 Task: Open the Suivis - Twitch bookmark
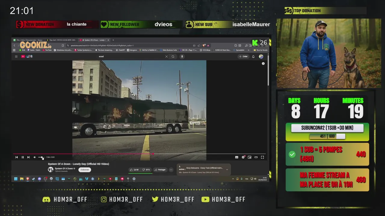pos(33,50)
